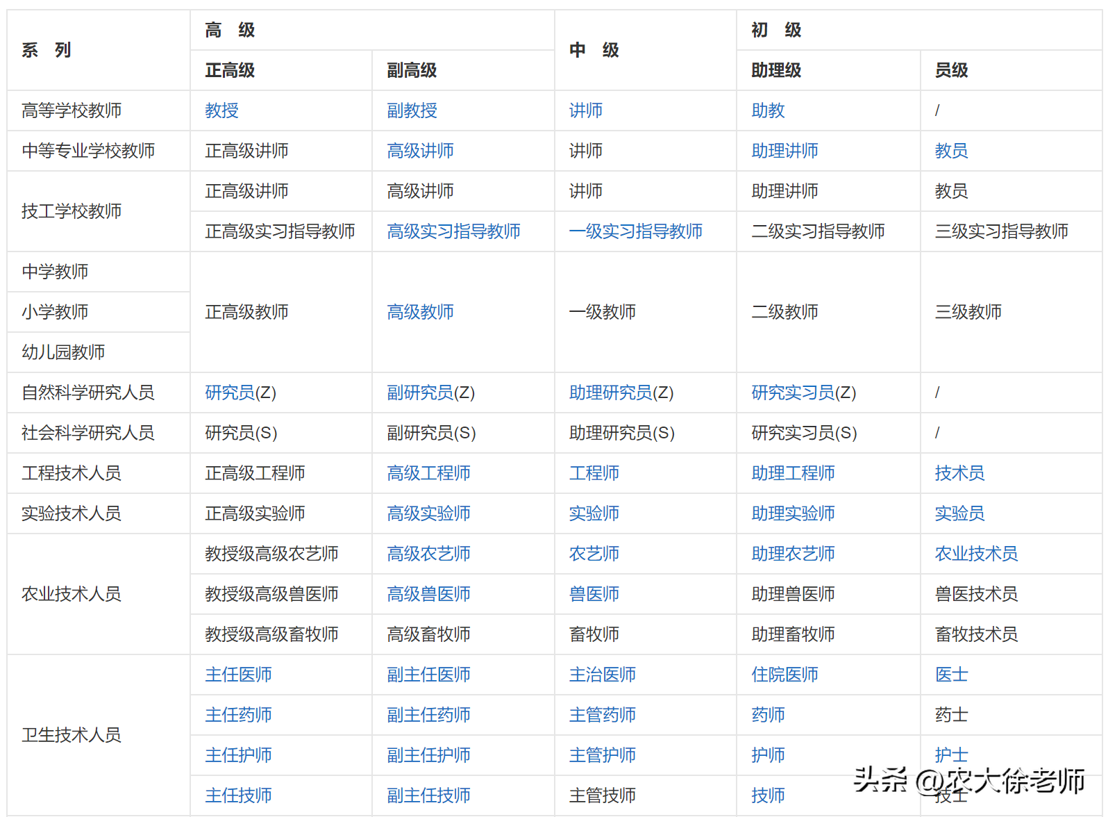Open the 助理实验师 link
This screenshot has height=817, width=1108.
click(793, 513)
